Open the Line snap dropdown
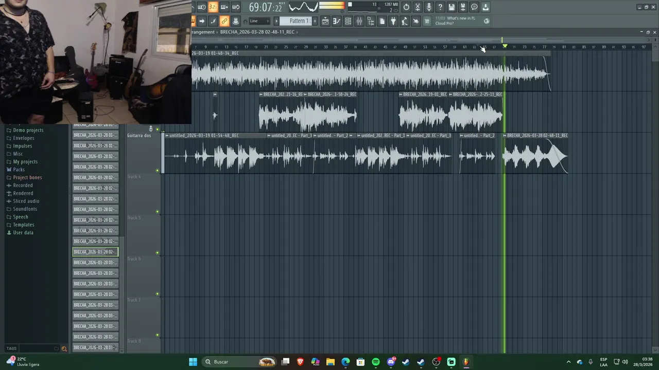Viewport: 659px width, 370px height. (x=260, y=21)
